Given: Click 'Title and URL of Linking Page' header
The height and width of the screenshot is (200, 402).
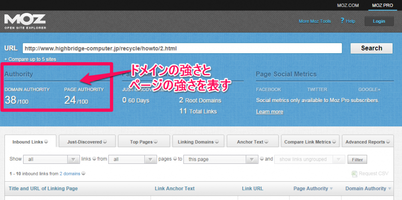Looking at the screenshot, I should [x=43, y=188].
